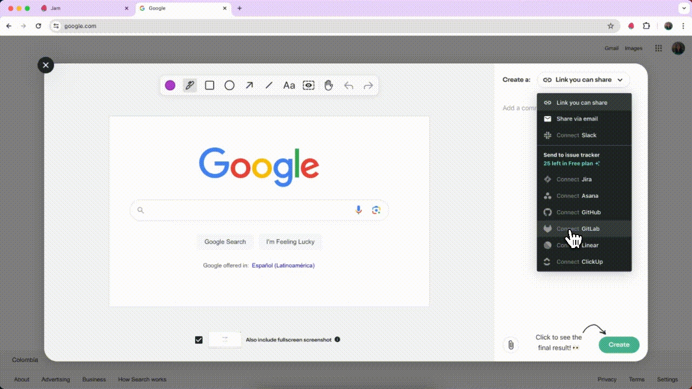Select the Aa text tool
The width and height of the screenshot is (692, 389).
tap(289, 85)
